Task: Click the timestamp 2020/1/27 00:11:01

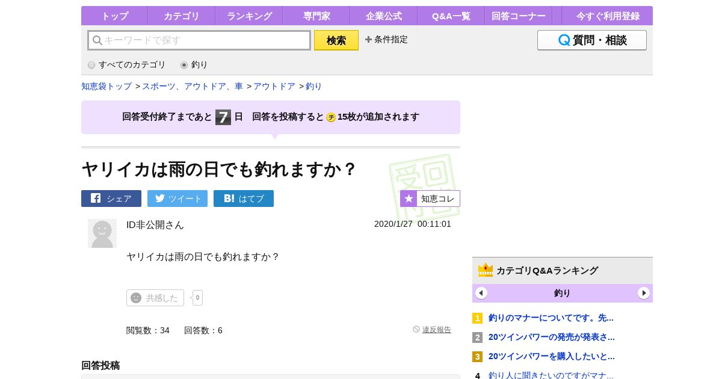Action: [413, 224]
